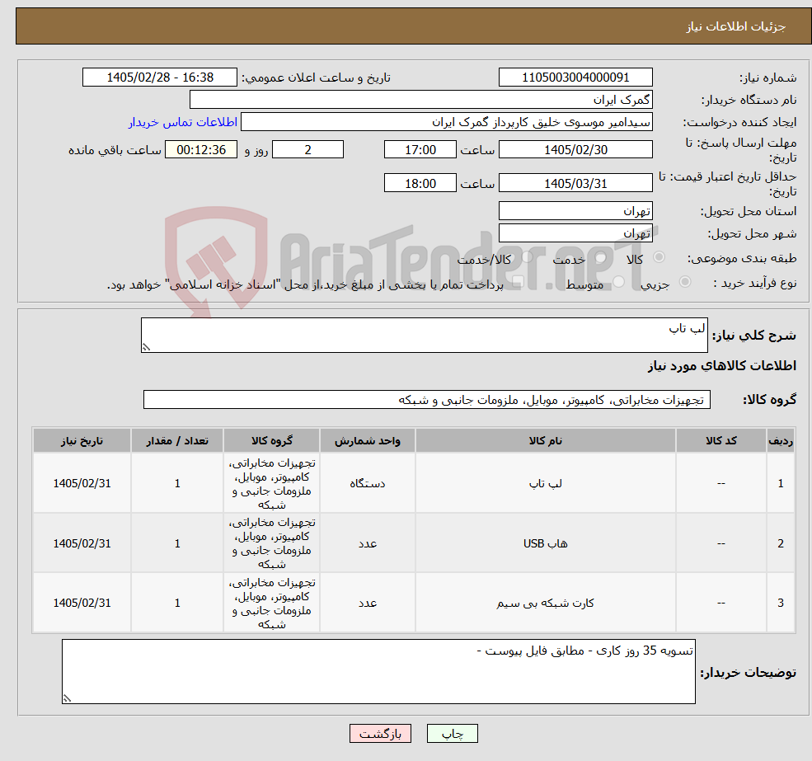Click quantity 1 in کارت شبکه بی سیم row
The height and width of the screenshot is (761, 812).
(x=177, y=603)
